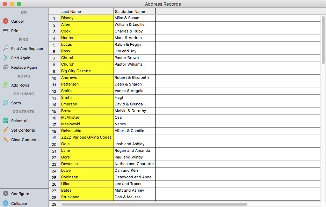
Task: Click the Print printer icon
Action: click(6, 31)
